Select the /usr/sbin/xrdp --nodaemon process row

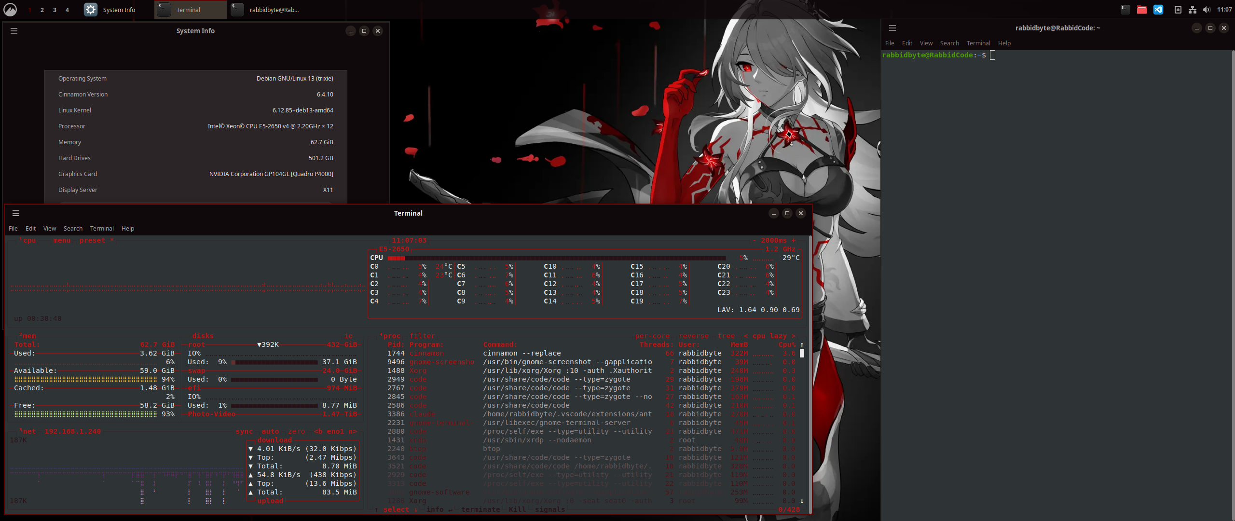(592, 440)
